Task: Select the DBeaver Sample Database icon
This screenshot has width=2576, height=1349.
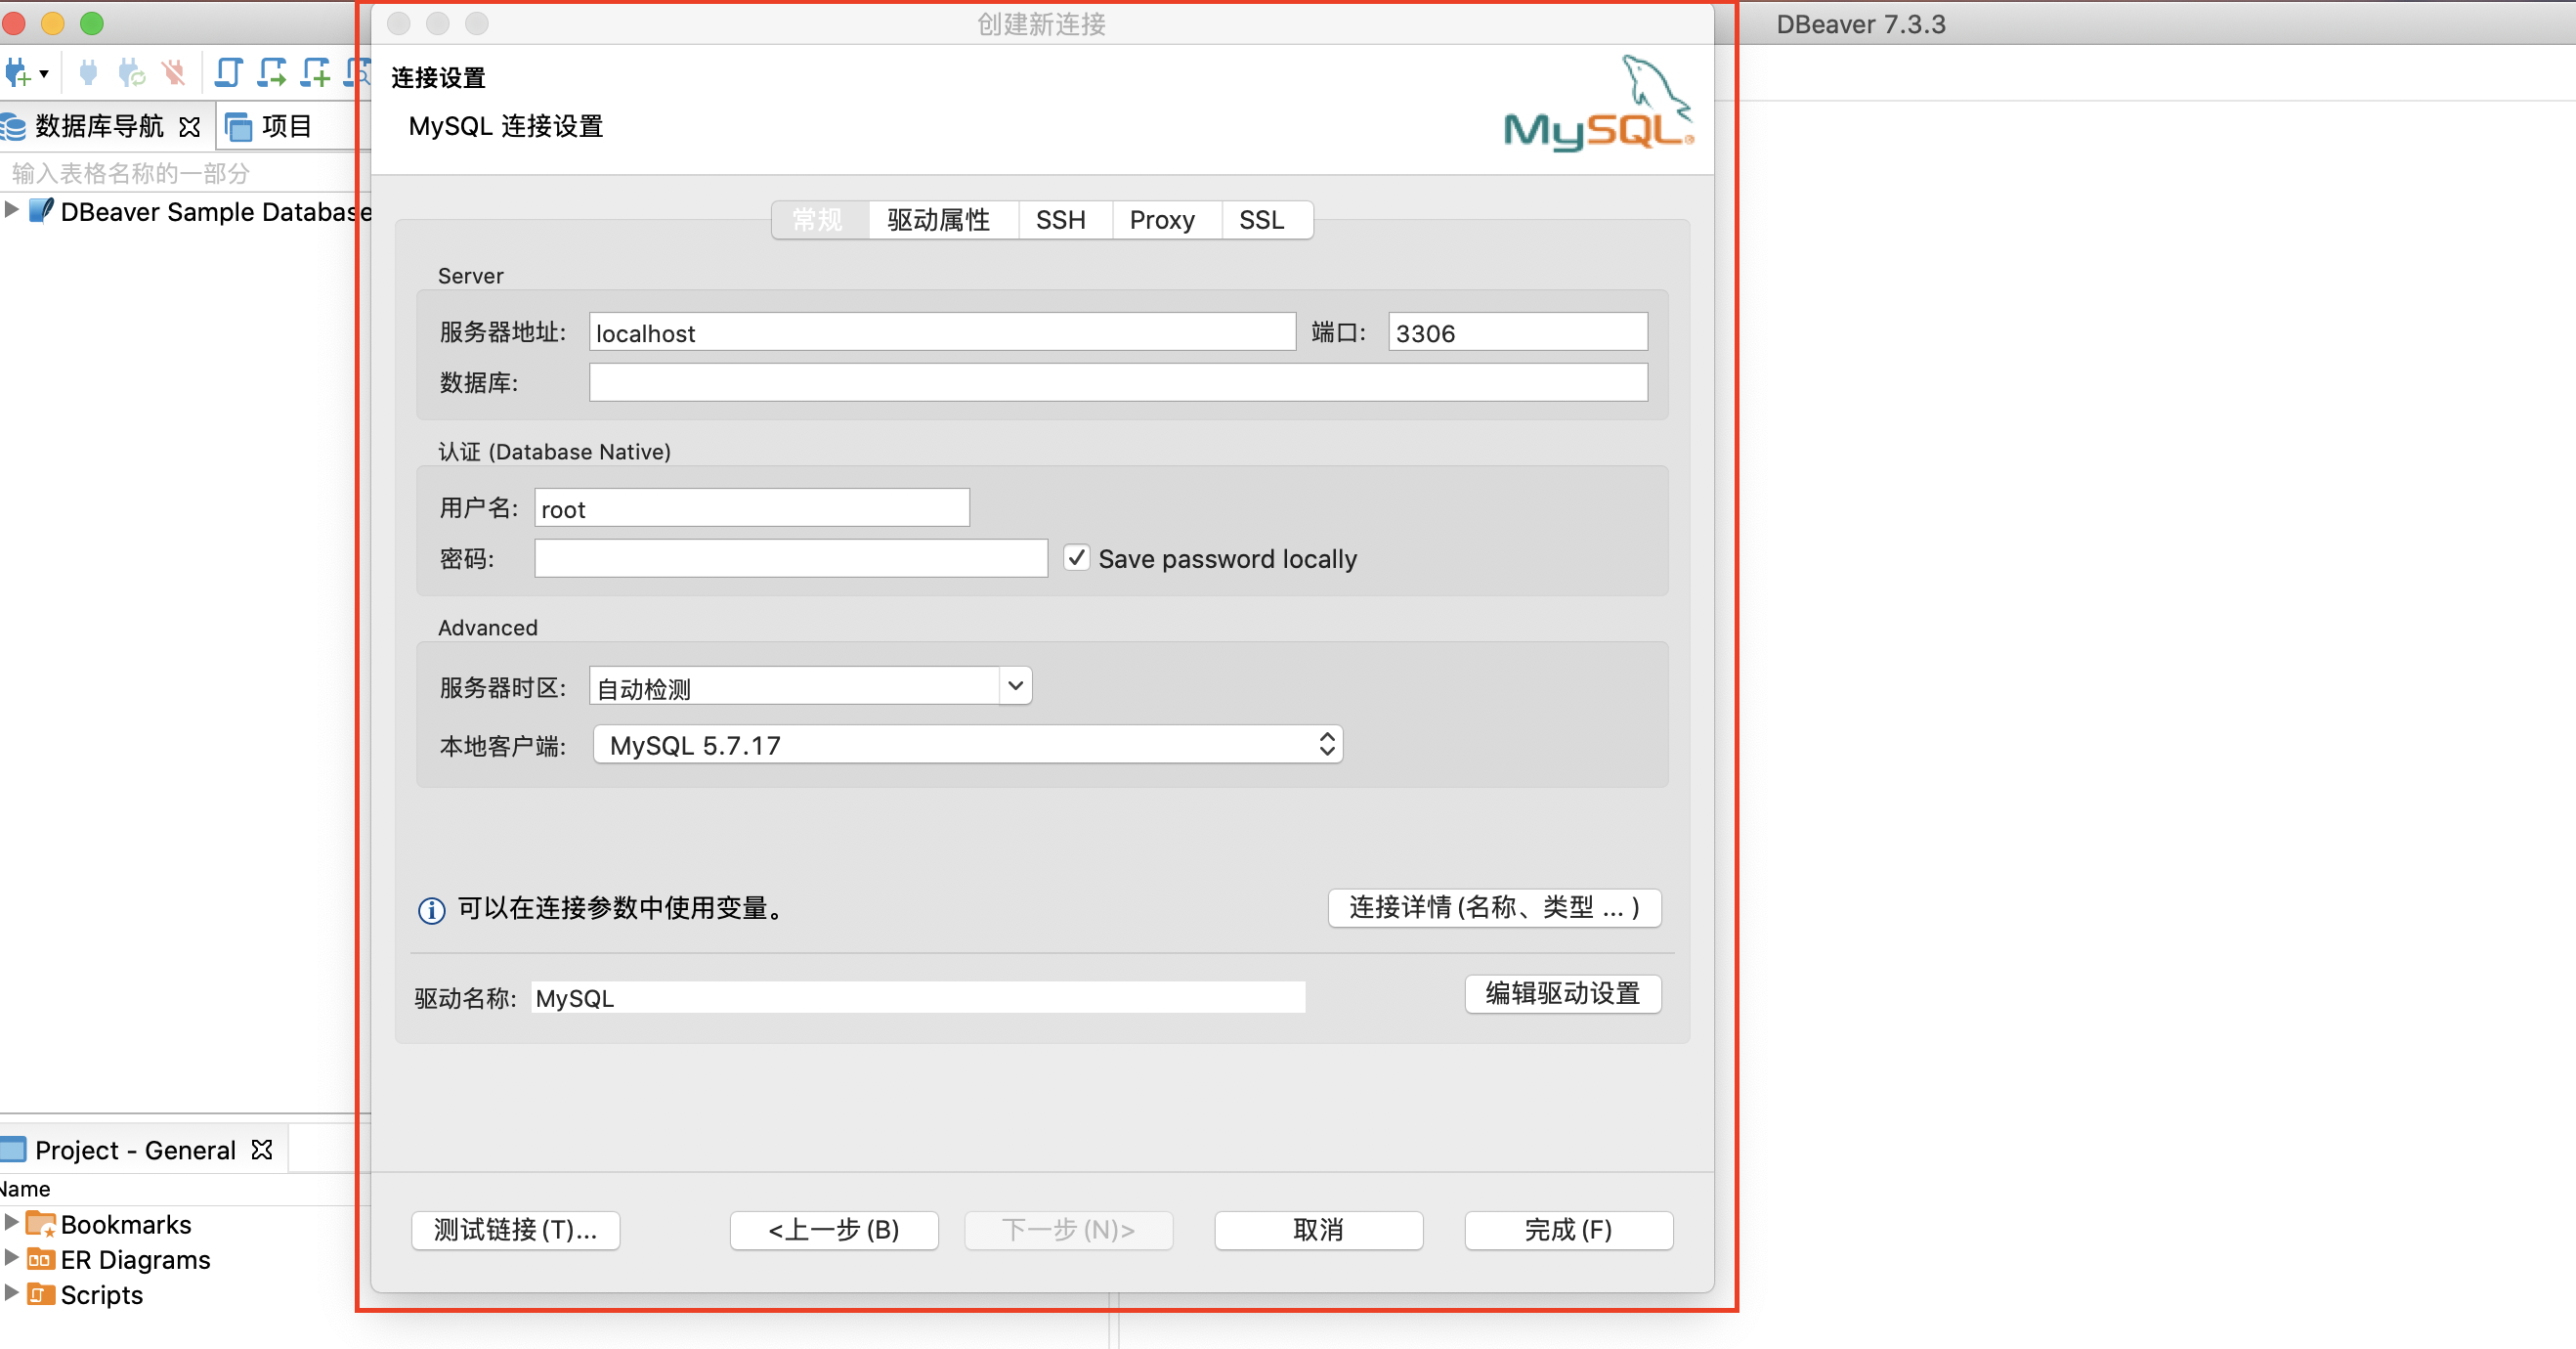Action: tap(41, 211)
